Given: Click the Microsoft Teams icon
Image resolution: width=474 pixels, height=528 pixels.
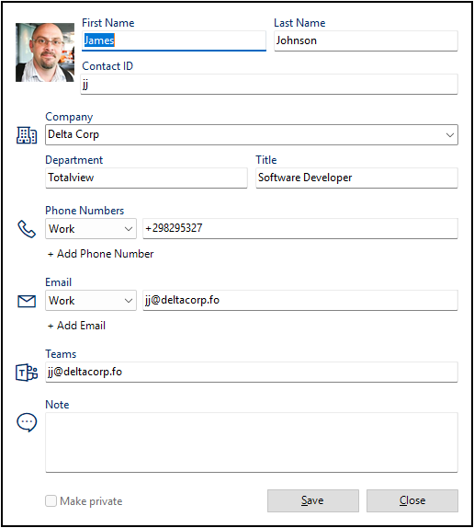Looking at the screenshot, I should [27, 373].
